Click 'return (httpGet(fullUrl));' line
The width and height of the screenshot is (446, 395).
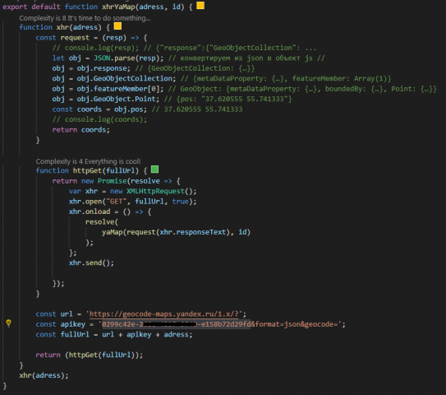coord(90,355)
